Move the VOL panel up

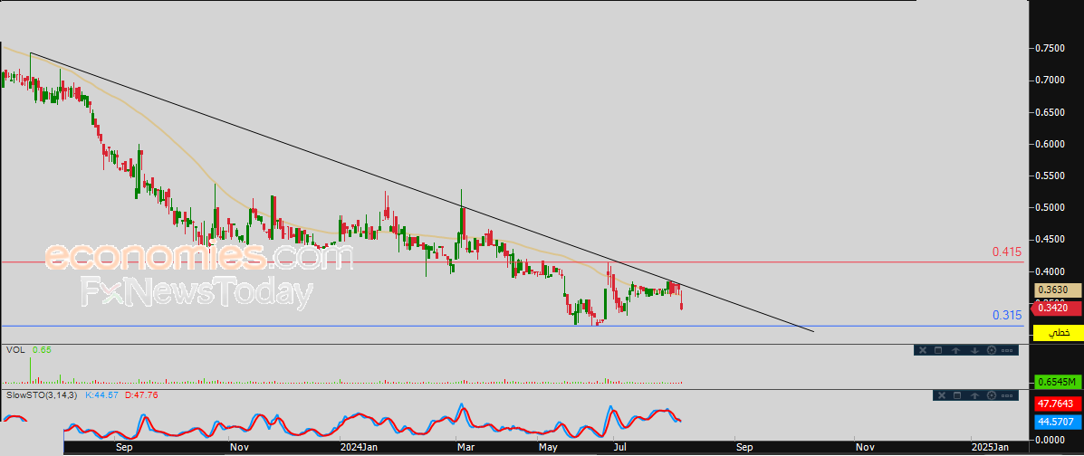click(x=956, y=350)
